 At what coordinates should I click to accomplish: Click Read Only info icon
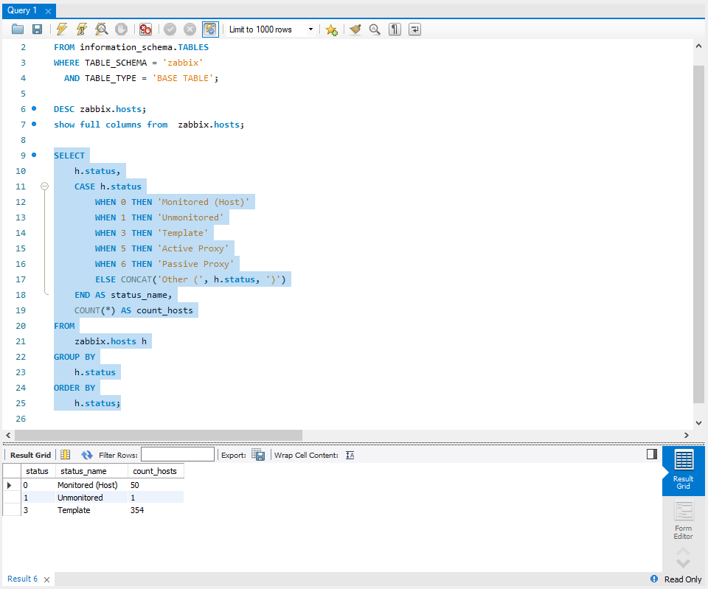click(x=654, y=579)
